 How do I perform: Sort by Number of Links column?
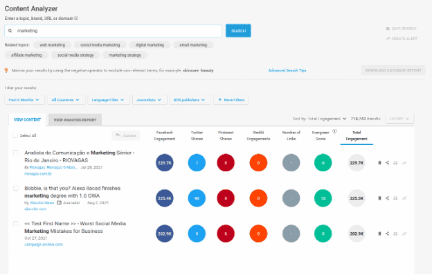291,135
